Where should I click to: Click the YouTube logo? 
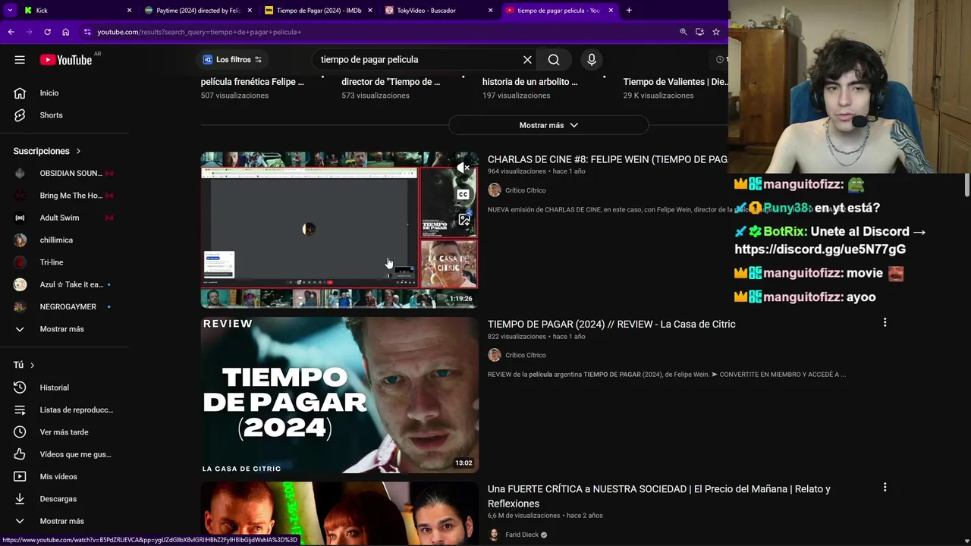65,60
